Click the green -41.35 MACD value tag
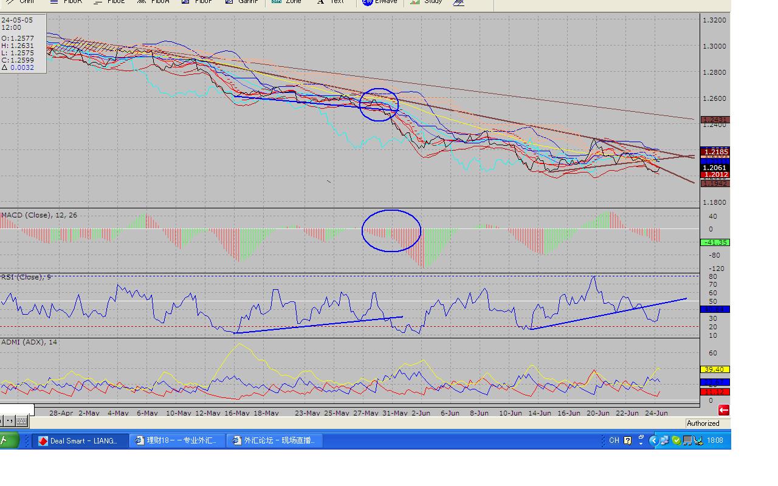778x486 pixels. point(714,242)
